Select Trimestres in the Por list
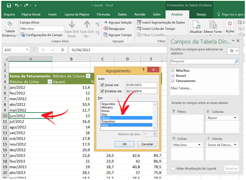Image resolution: width=246 pixels, height=180 pixels. pos(127,122)
